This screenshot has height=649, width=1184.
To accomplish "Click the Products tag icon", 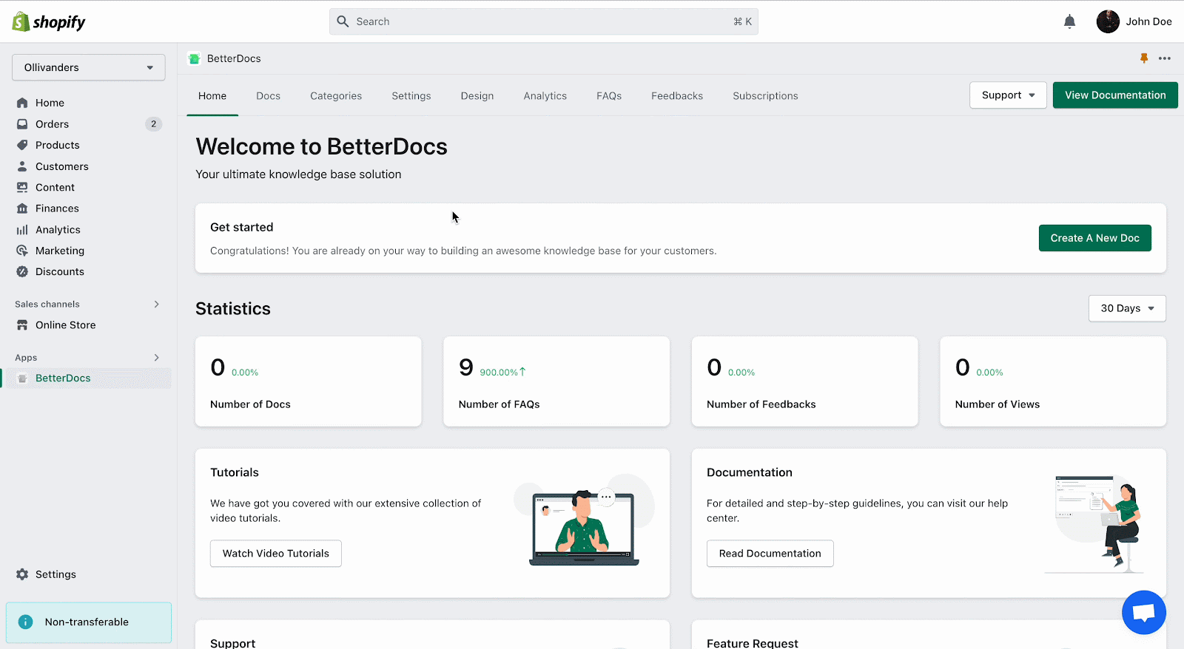I will click(x=22, y=145).
